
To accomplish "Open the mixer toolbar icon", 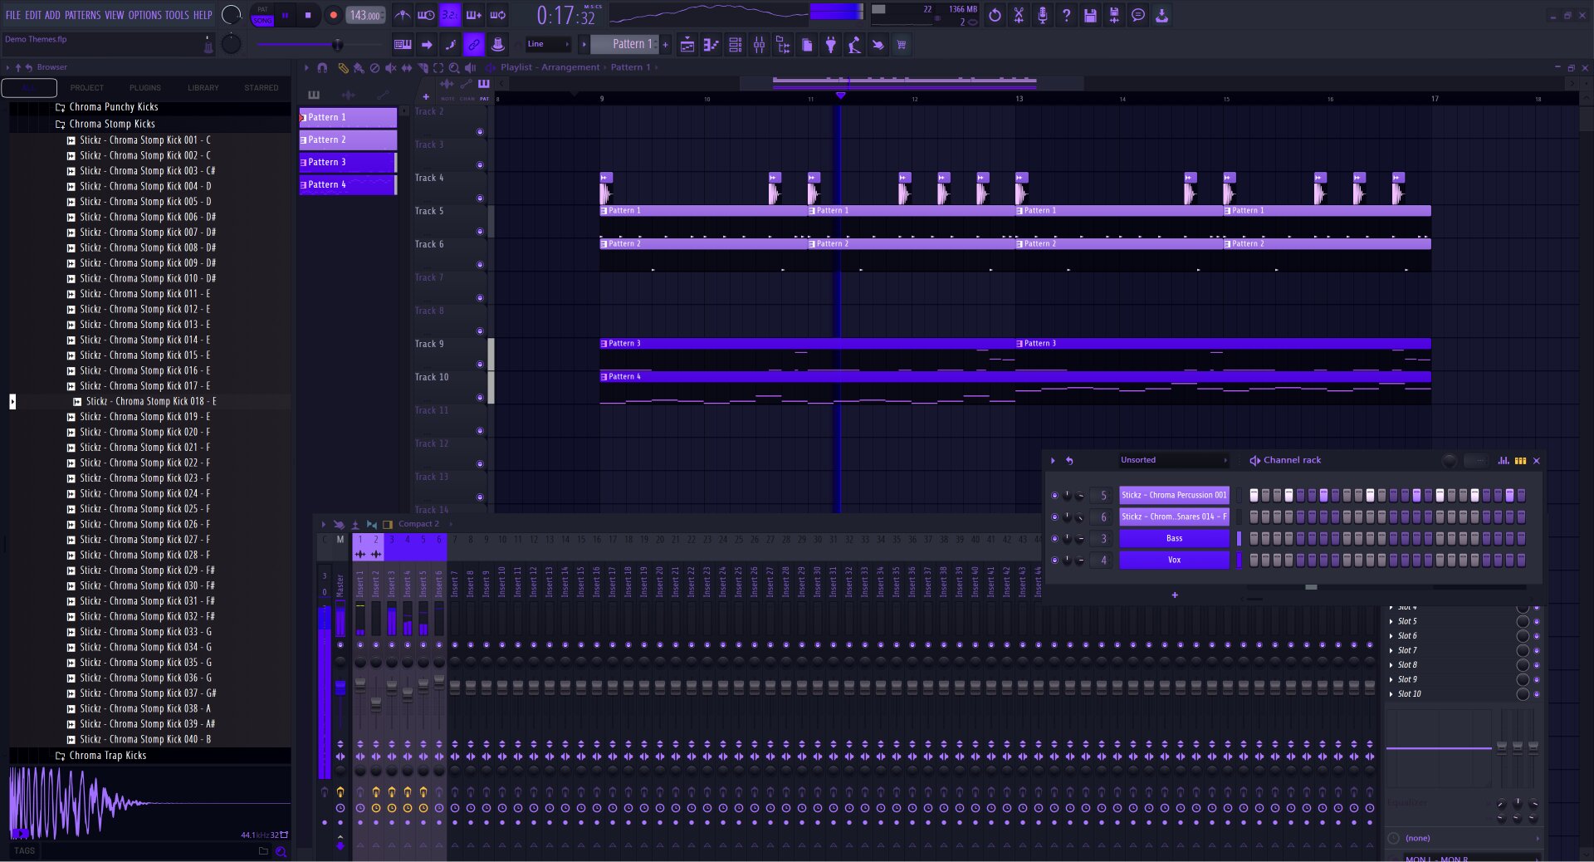I will (x=759, y=45).
